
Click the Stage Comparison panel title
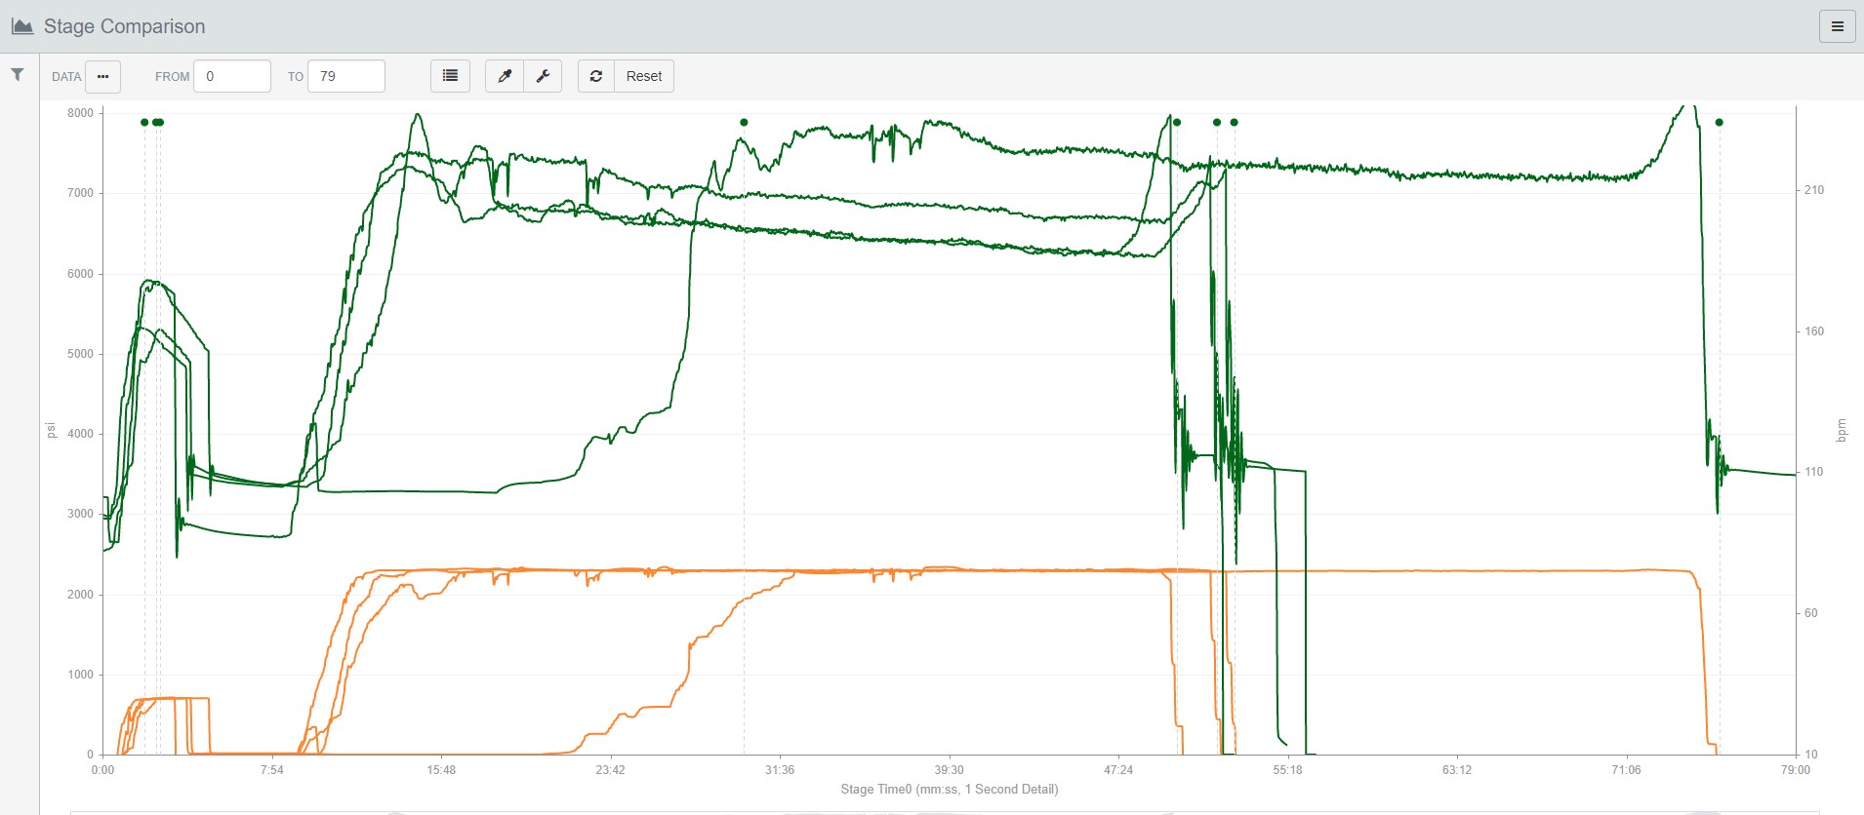coord(125,26)
